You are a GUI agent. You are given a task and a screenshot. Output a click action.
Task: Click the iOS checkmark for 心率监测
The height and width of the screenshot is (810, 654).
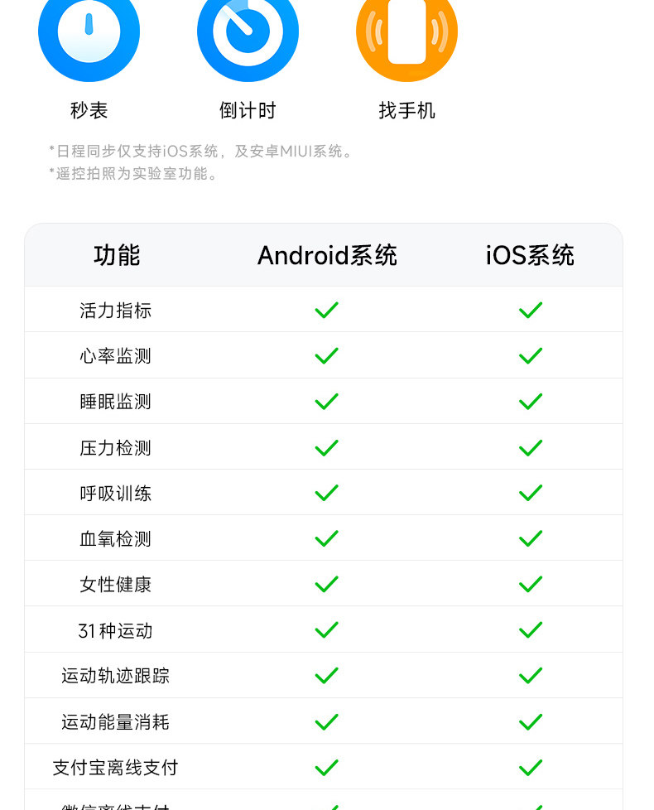530,356
